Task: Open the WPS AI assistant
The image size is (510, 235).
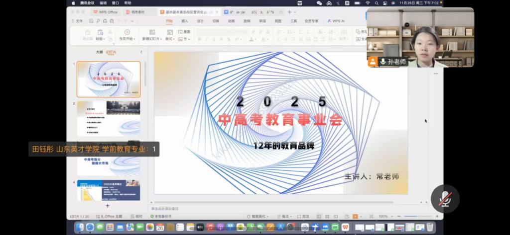Action: (x=336, y=21)
